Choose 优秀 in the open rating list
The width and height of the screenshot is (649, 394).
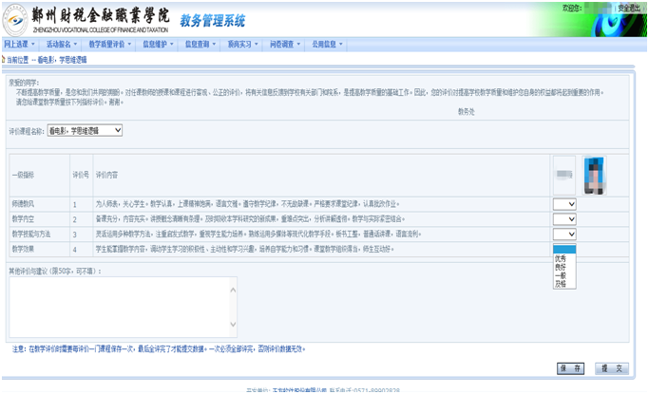[564, 258]
